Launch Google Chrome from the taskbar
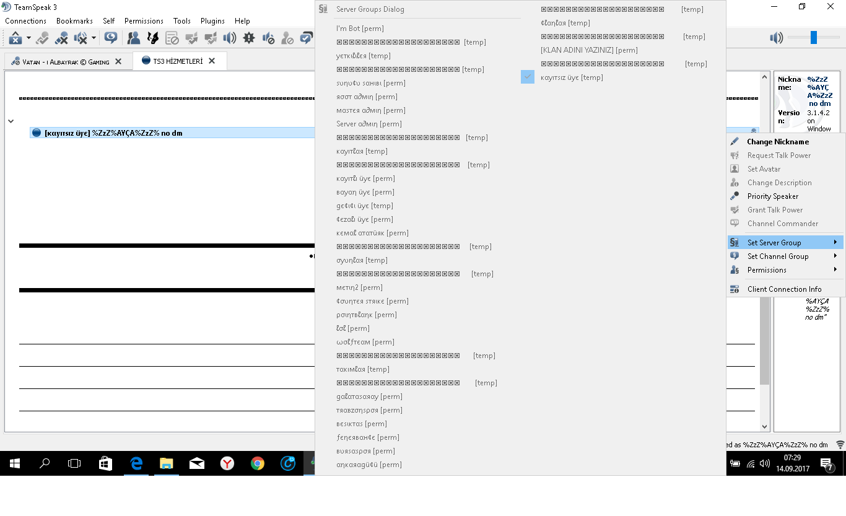Image resolution: width=846 pixels, height=516 pixels. [258, 463]
